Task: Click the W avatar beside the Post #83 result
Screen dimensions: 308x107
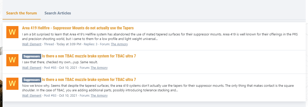Action: click(x=12, y=83)
